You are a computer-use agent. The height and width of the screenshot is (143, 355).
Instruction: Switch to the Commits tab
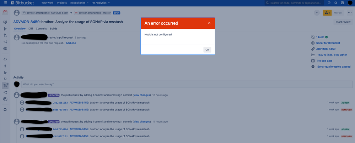41,29
